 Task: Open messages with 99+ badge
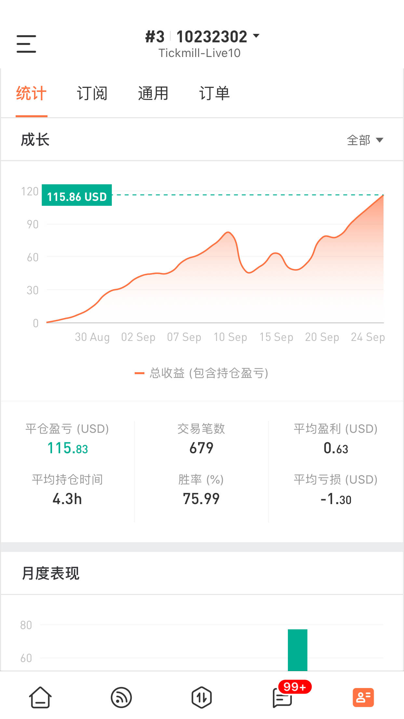coord(282,698)
